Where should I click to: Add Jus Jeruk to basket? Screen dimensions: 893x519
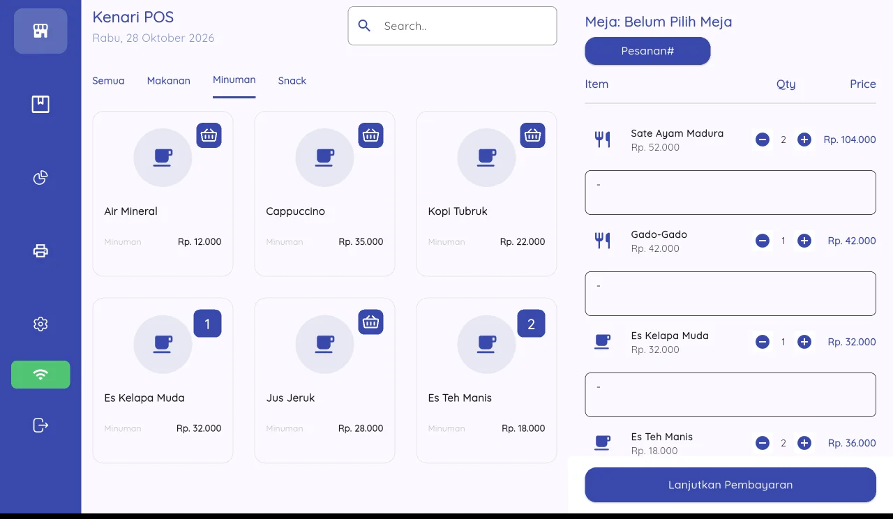371,322
